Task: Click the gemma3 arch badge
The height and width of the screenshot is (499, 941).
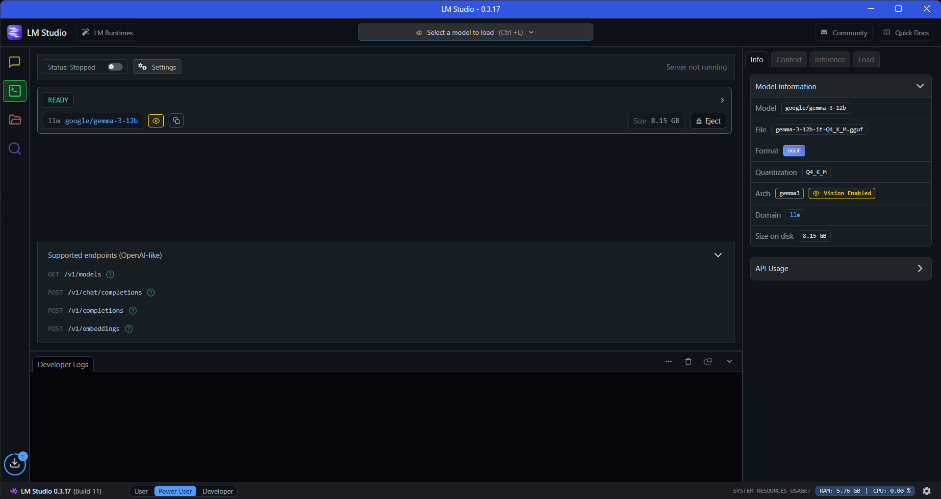Action: [789, 193]
